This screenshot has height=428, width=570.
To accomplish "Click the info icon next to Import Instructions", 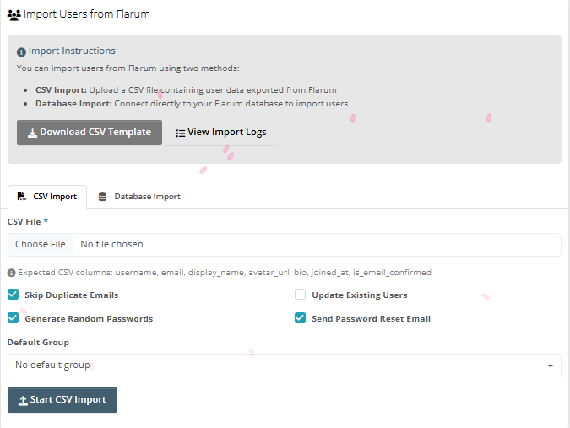I will [21, 52].
